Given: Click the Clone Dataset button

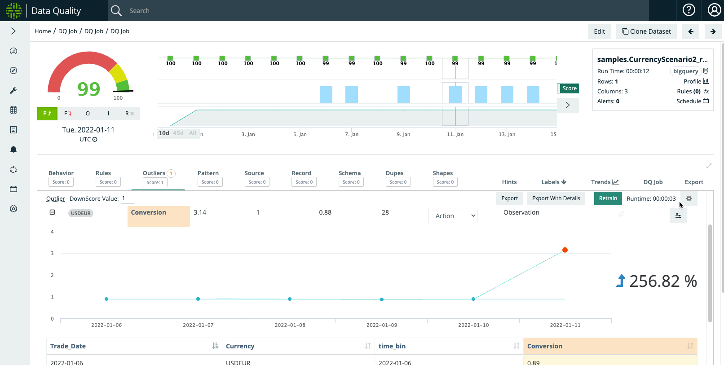Looking at the screenshot, I should (646, 31).
